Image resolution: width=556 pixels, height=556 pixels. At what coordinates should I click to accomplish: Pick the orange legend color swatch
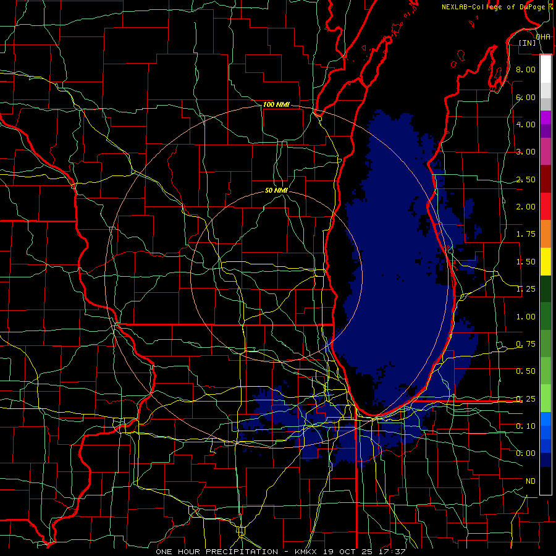[x=545, y=234]
